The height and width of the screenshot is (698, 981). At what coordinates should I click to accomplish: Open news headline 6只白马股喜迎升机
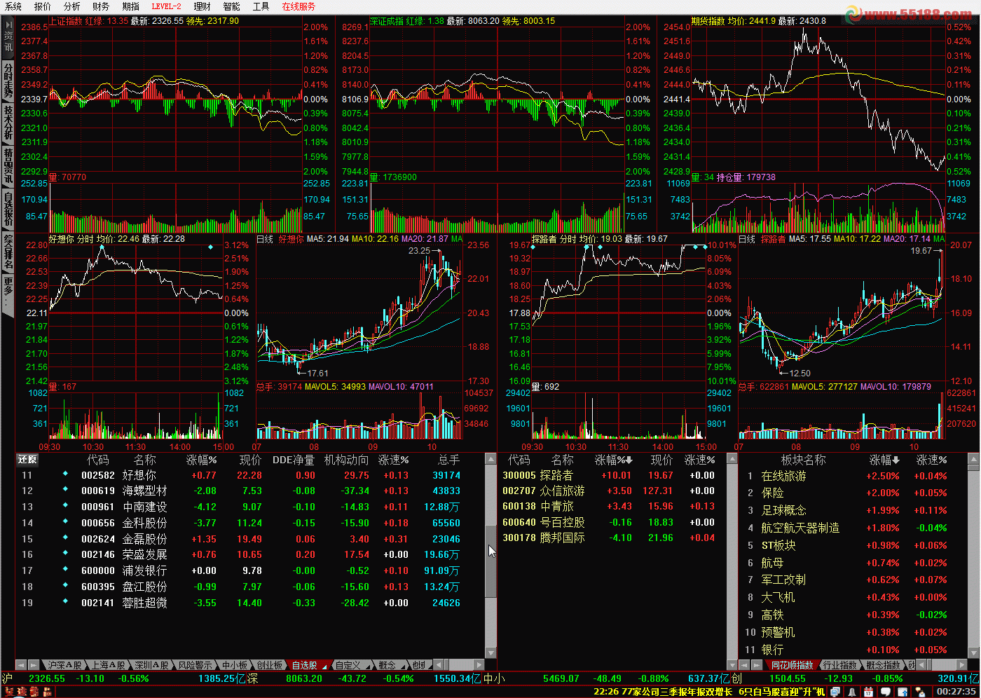[782, 692]
